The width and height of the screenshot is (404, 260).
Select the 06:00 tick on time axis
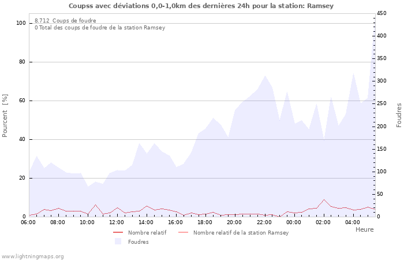pyautogui.click(x=28, y=222)
